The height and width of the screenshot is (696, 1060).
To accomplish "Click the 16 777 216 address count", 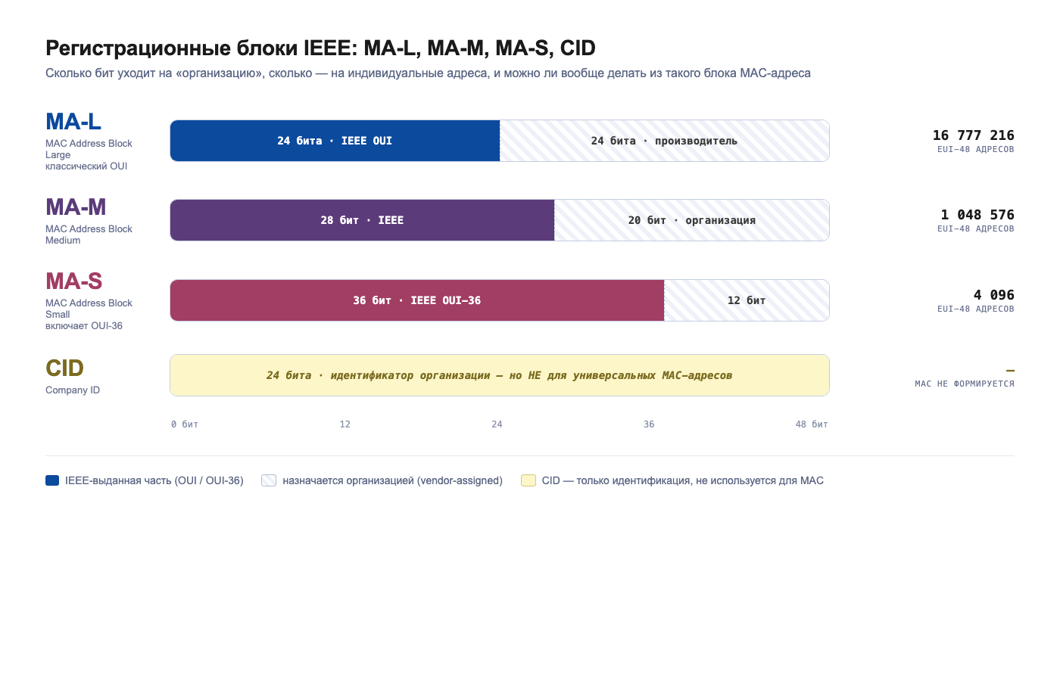I will [x=974, y=135].
